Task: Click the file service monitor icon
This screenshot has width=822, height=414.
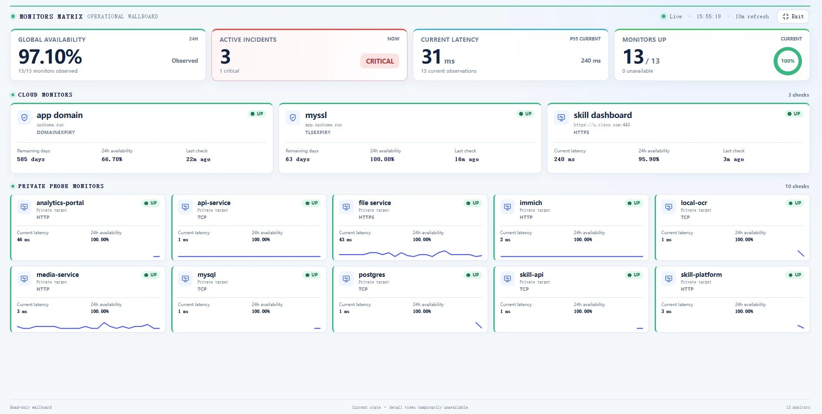Action: [346, 207]
